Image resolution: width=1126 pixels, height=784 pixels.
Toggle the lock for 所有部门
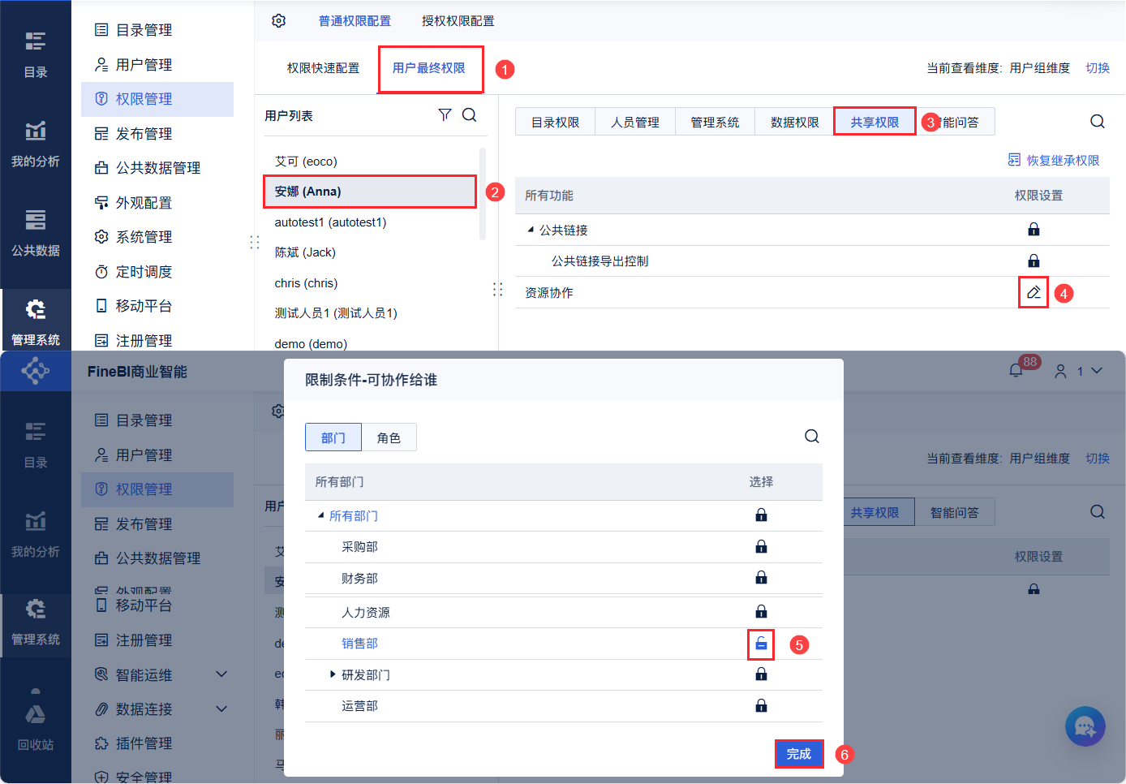(761, 515)
